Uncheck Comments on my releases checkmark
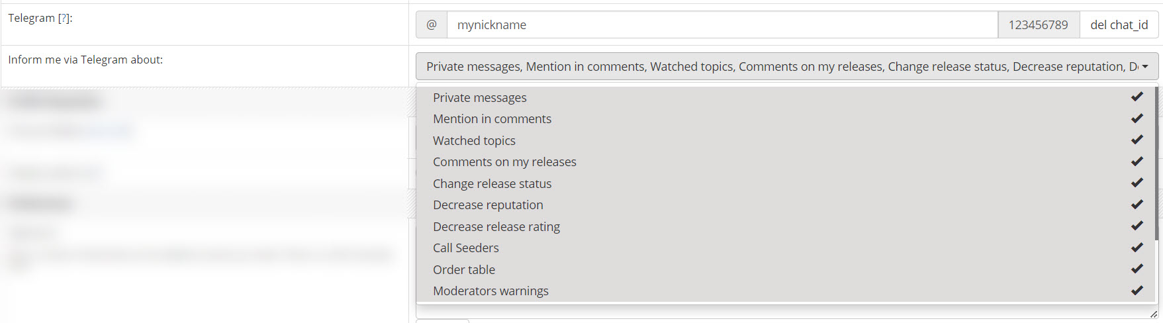The height and width of the screenshot is (323, 1163). point(1137,161)
